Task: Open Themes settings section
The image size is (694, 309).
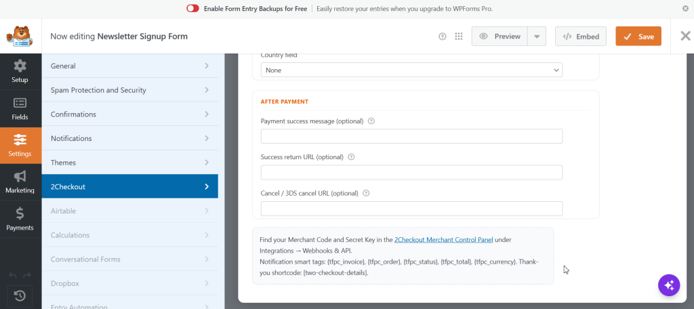Action: (x=129, y=163)
